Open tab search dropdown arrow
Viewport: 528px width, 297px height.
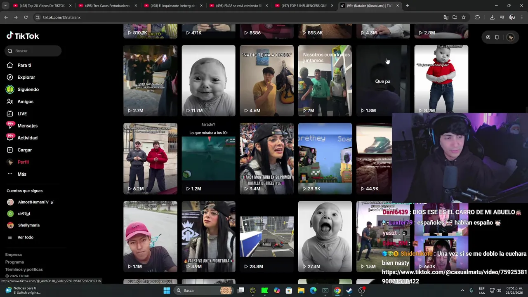5,6
